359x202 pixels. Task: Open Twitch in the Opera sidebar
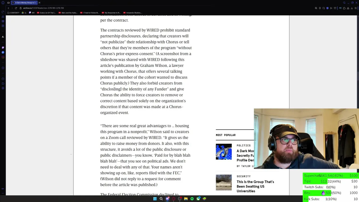[3, 48]
